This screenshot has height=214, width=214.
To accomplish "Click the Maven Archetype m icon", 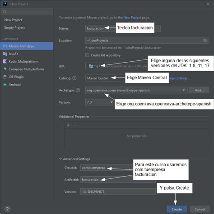I will 5,46.
